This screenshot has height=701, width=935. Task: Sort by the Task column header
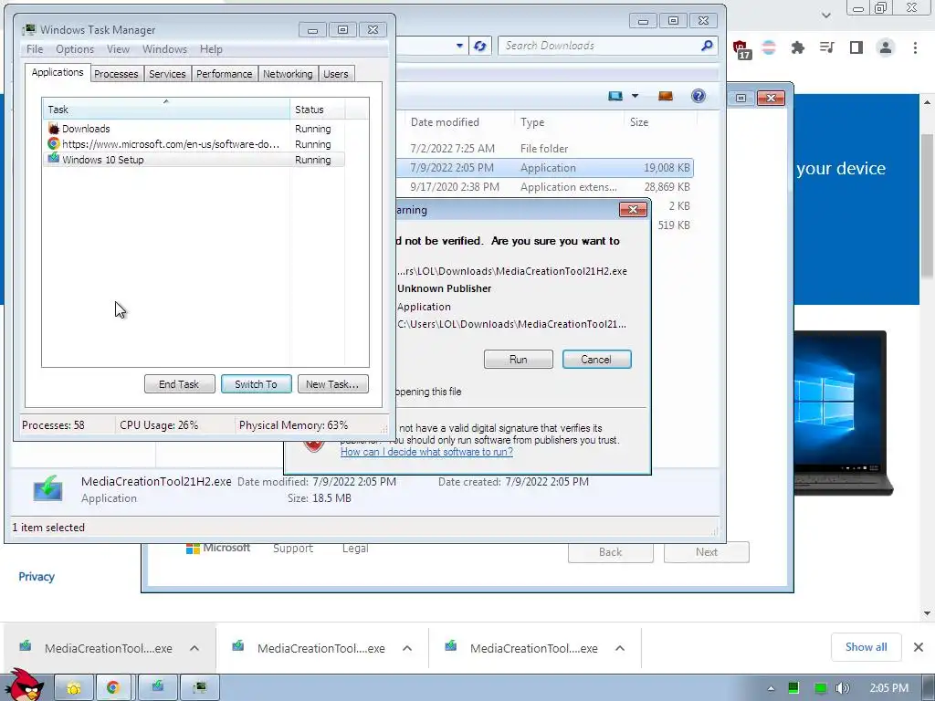(x=166, y=110)
